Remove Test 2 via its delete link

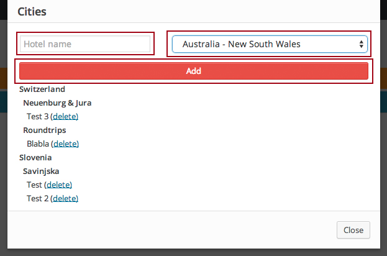pos(65,198)
